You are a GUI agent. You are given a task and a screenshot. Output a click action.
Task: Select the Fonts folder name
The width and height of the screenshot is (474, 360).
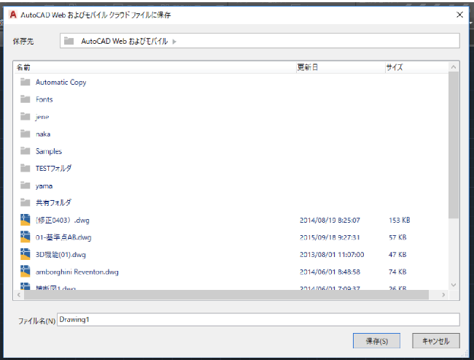[x=44, y=99]
